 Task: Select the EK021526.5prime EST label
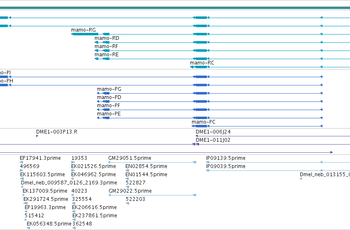click(93, 166)
